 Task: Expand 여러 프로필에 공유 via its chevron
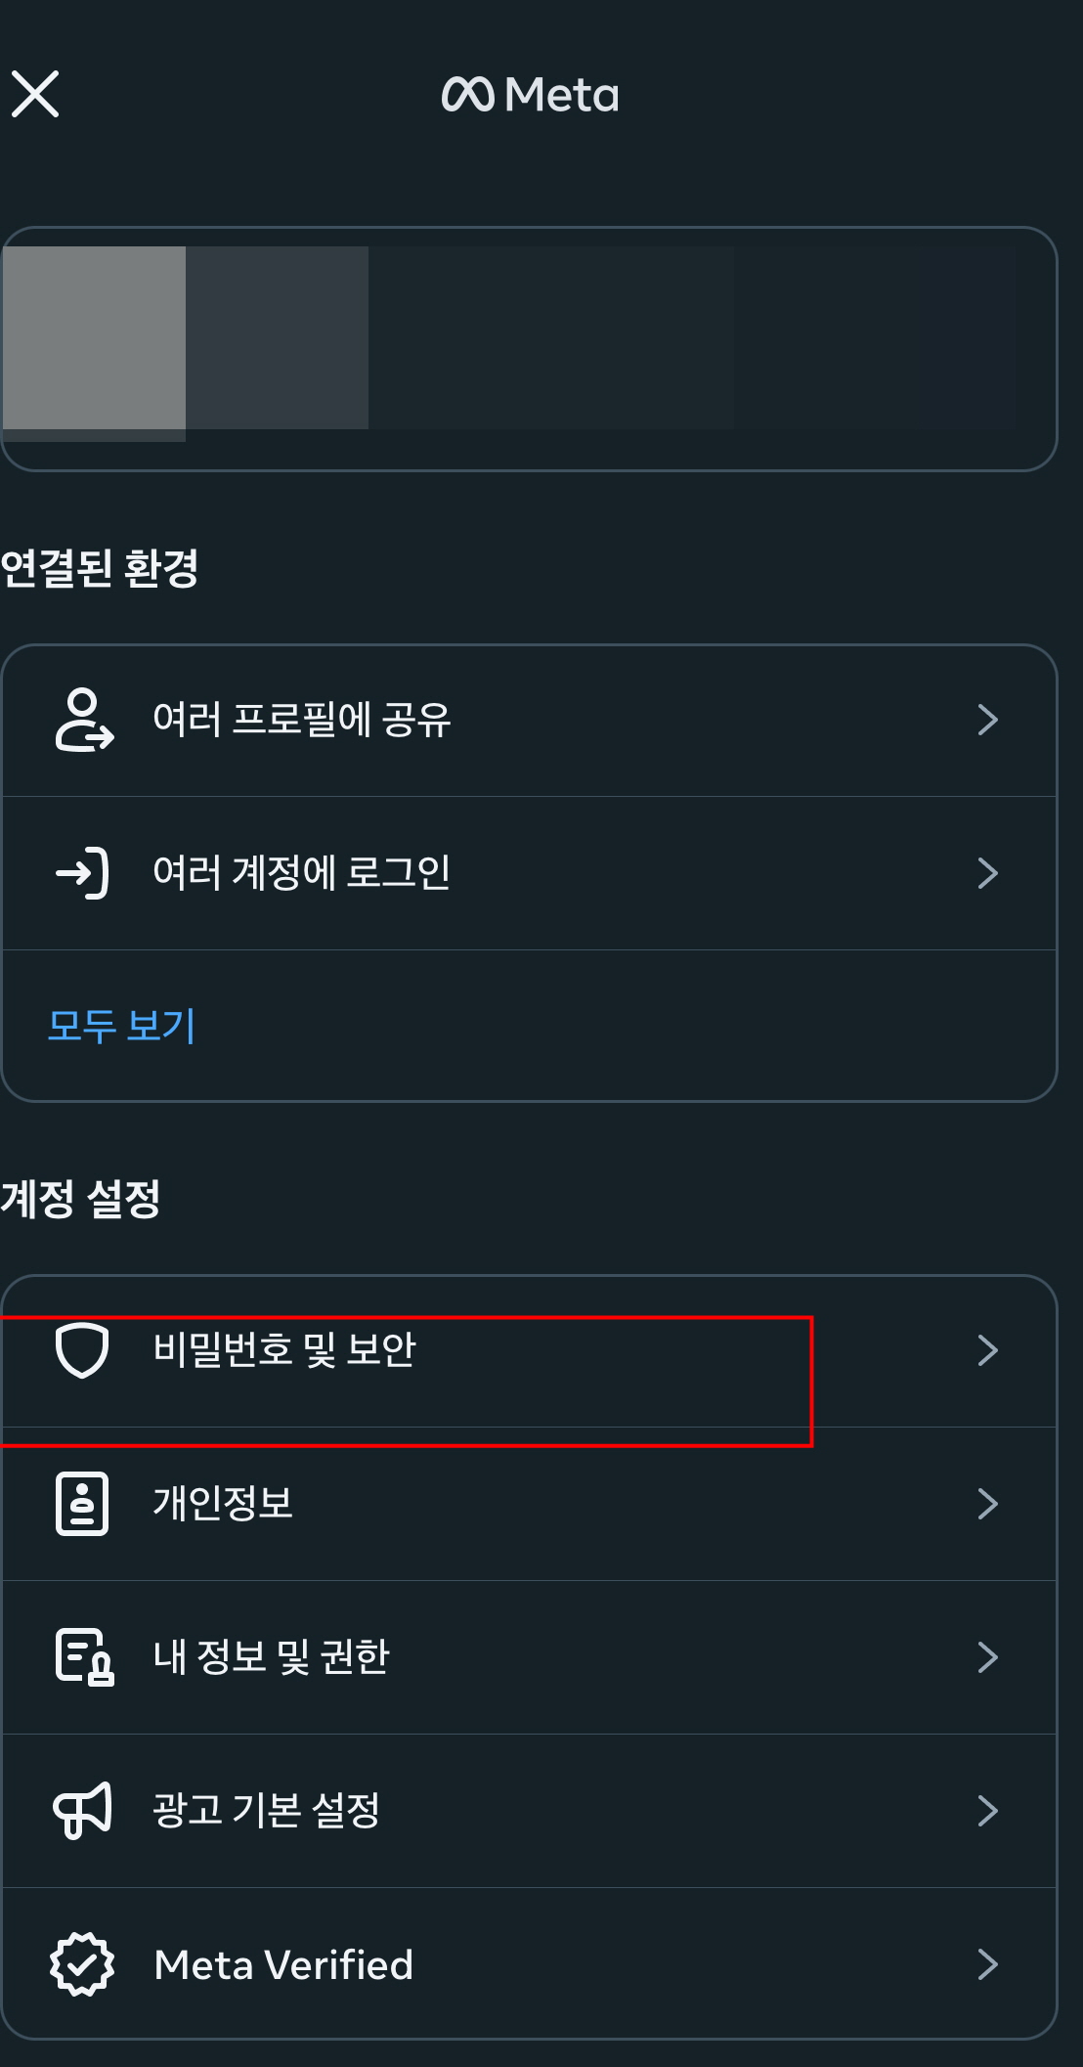coord(989,720)
